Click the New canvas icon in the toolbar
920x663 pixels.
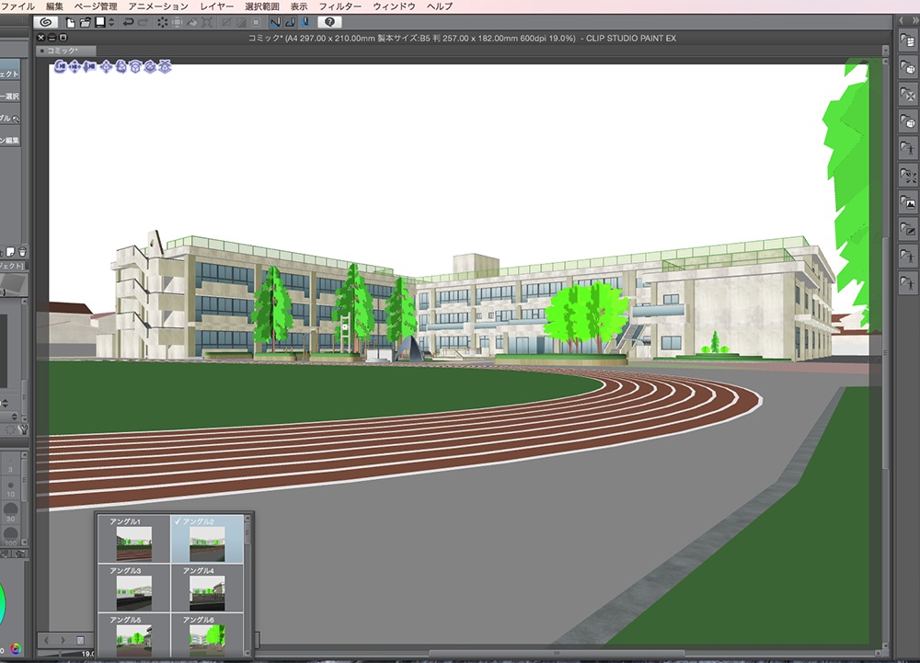[x=68, y=22]
